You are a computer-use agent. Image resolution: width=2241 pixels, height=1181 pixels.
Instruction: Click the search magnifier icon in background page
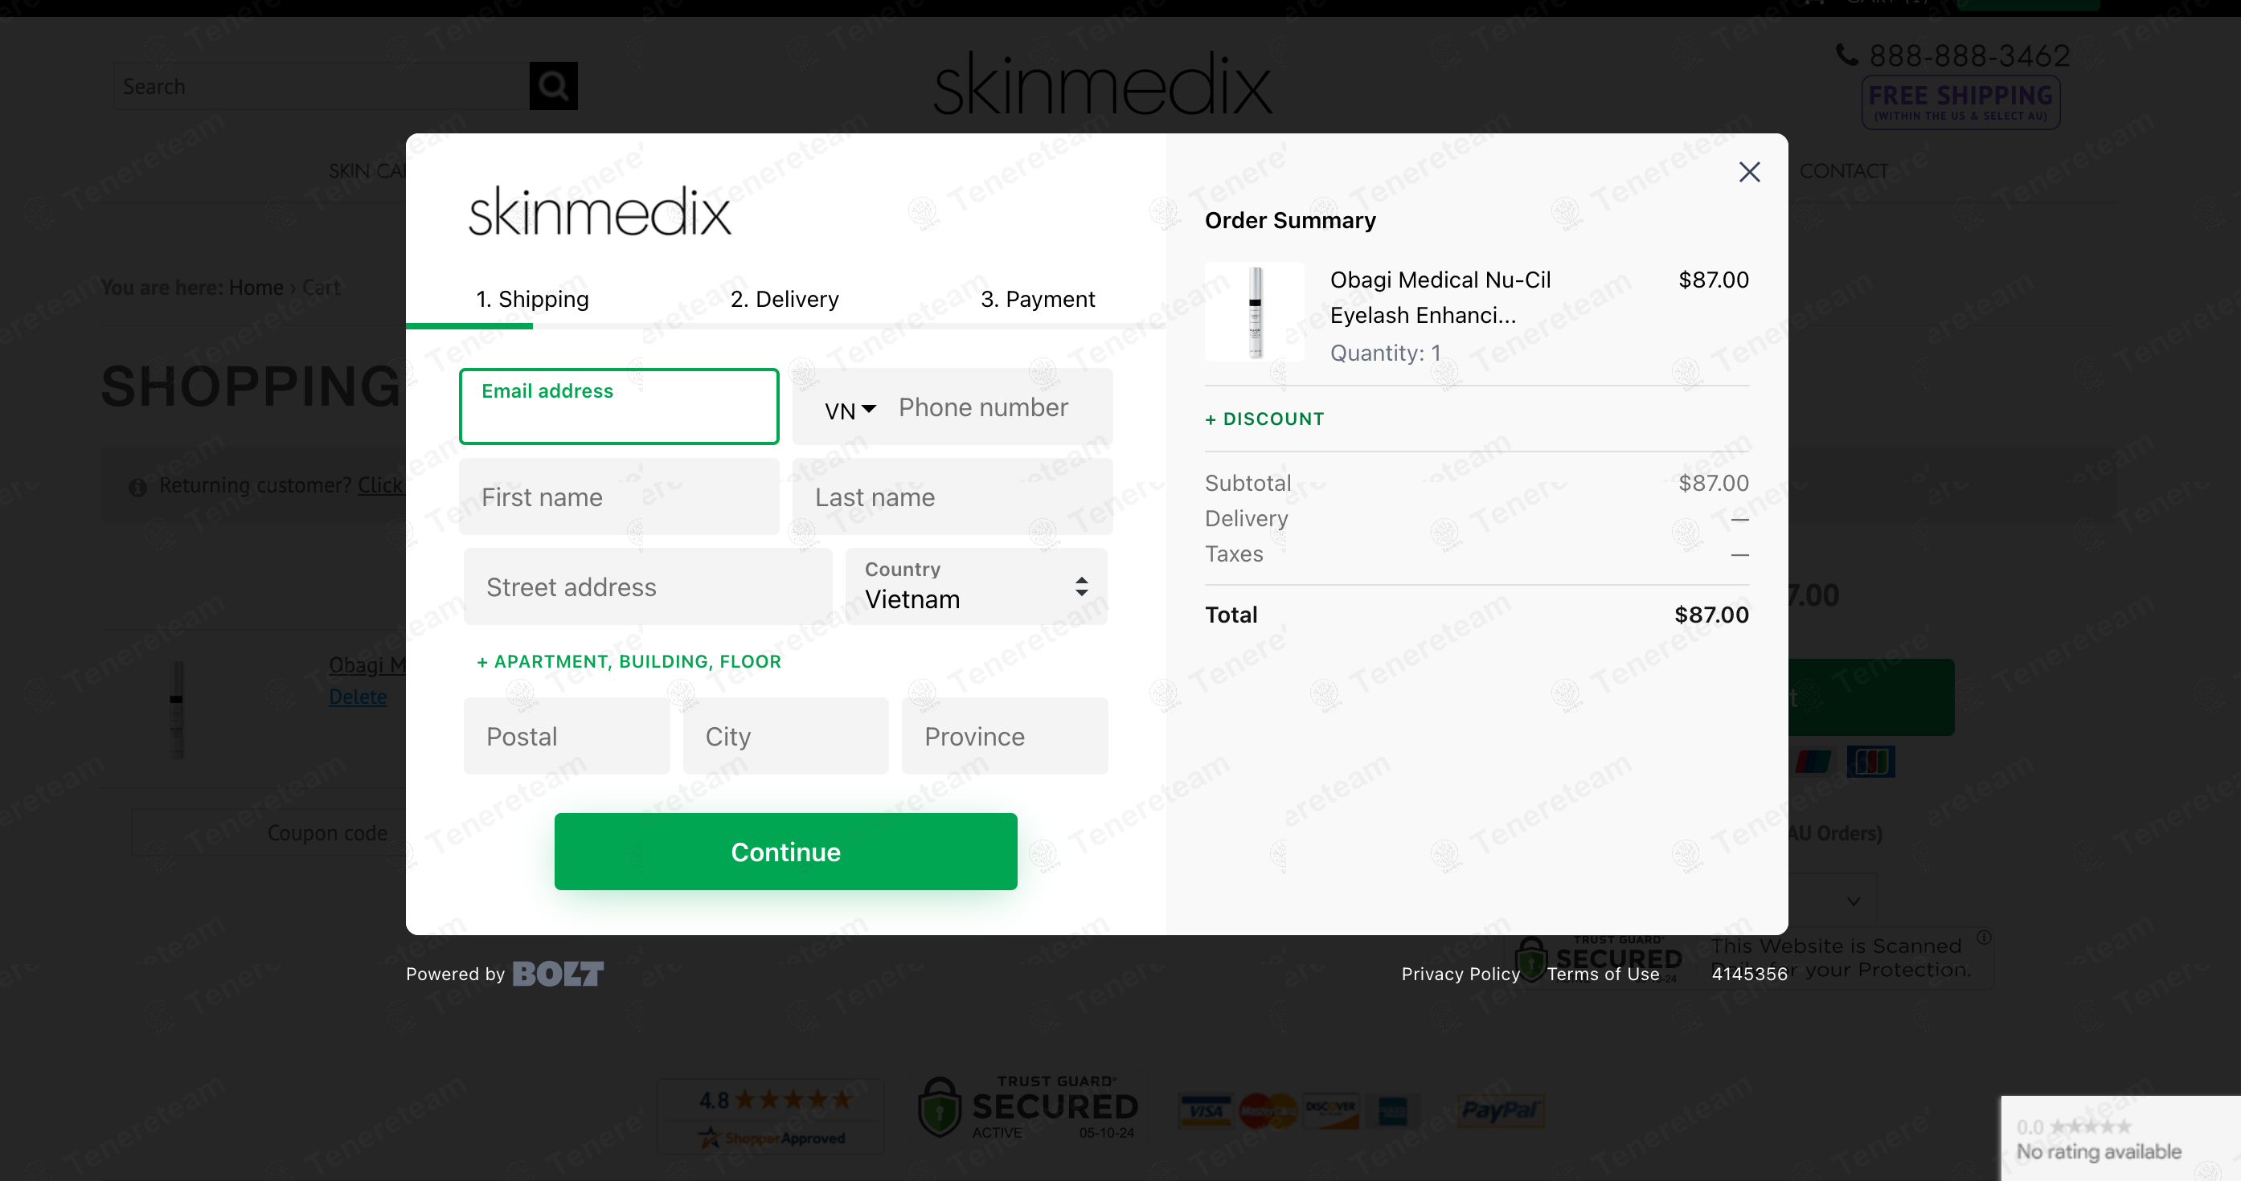tap(553, 85)
